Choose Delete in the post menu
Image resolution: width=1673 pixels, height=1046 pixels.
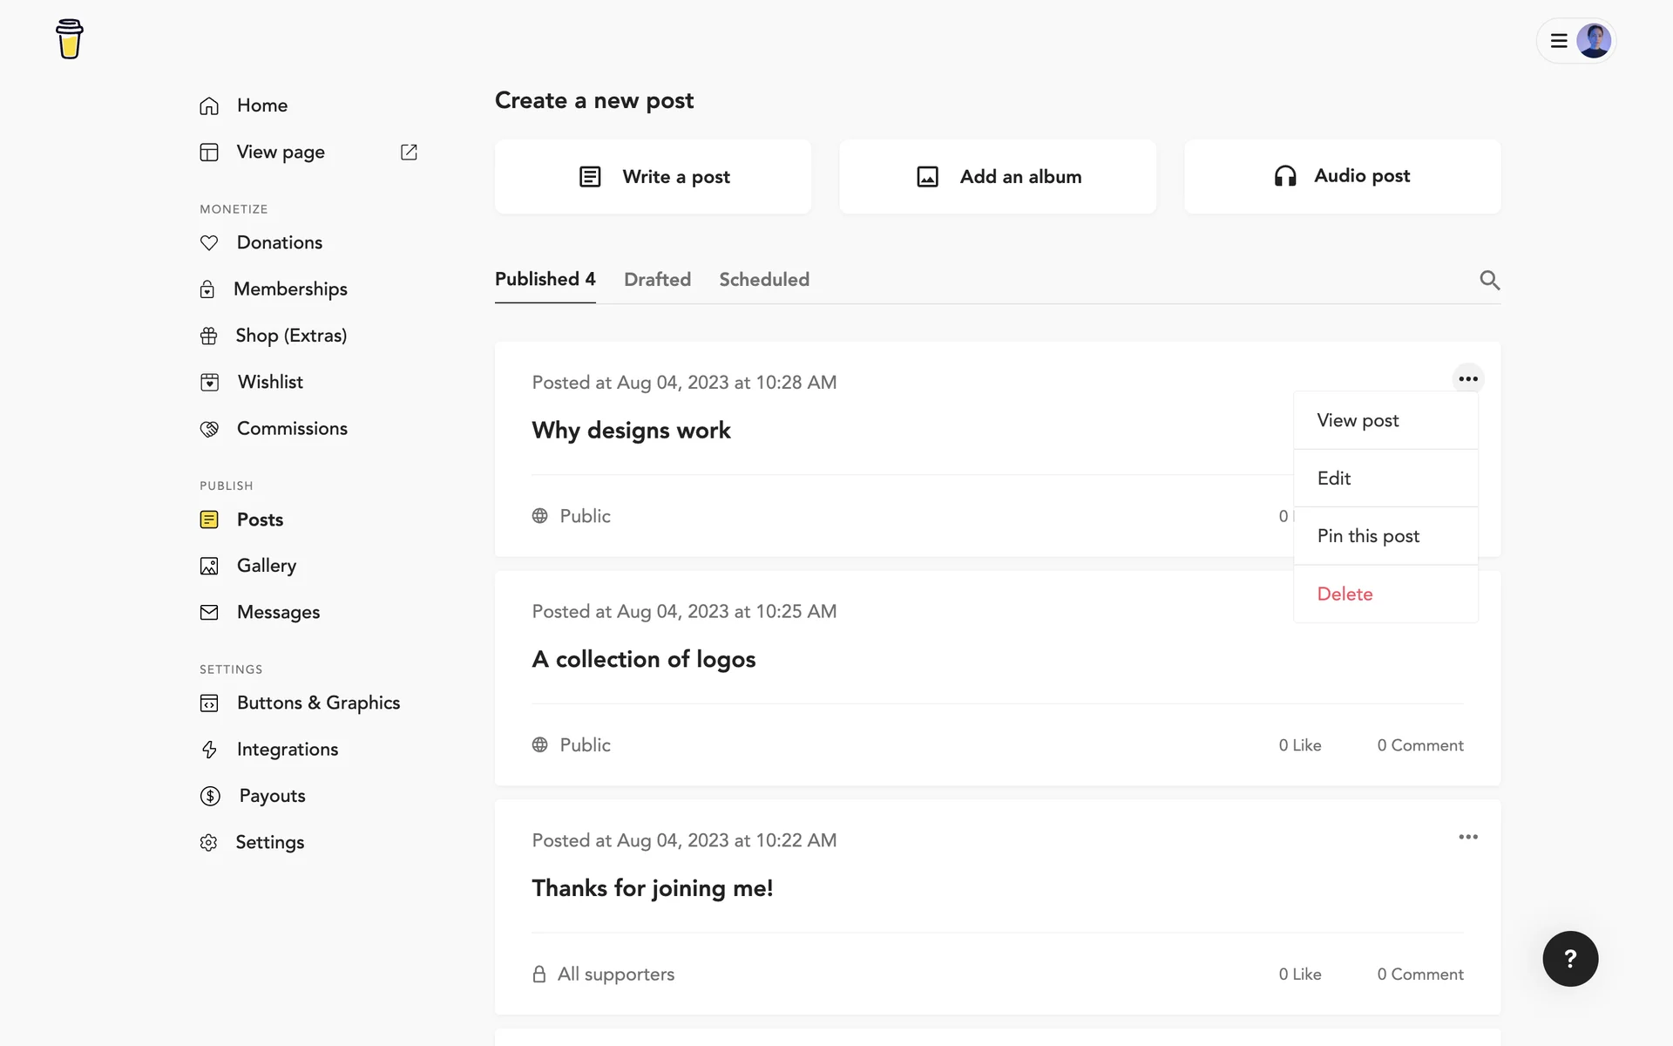click(1344, 594)
